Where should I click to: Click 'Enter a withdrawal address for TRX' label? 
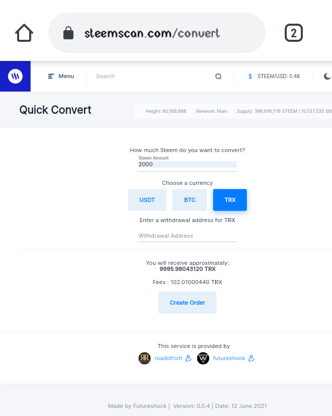pos(187,220)
